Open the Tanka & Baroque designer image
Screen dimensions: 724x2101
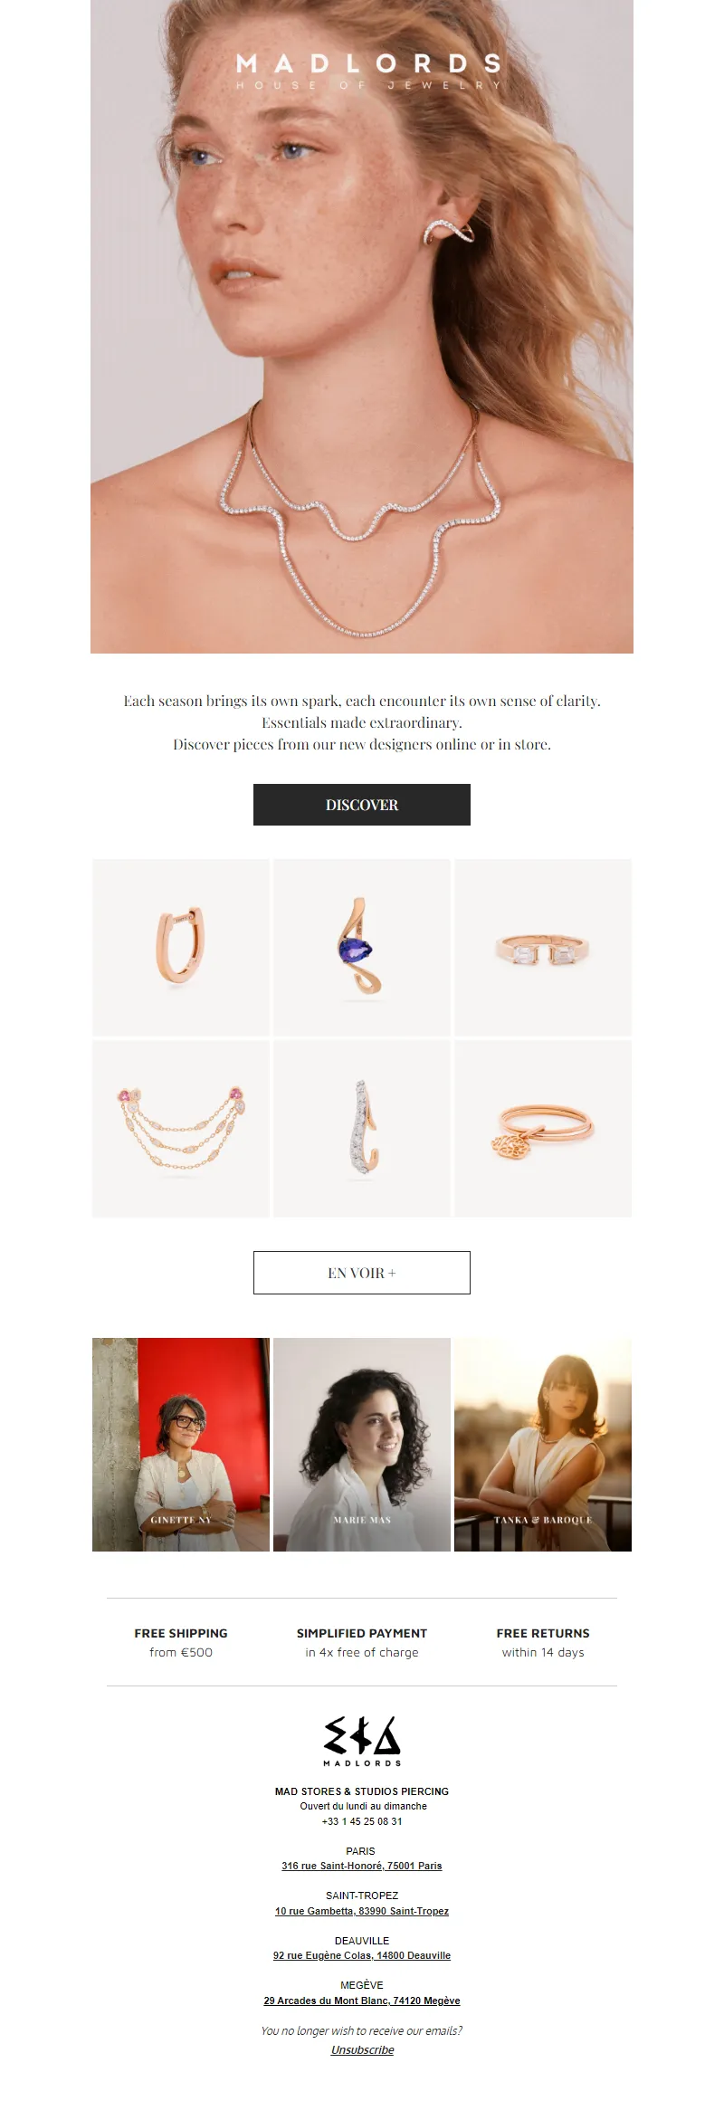543,1445
